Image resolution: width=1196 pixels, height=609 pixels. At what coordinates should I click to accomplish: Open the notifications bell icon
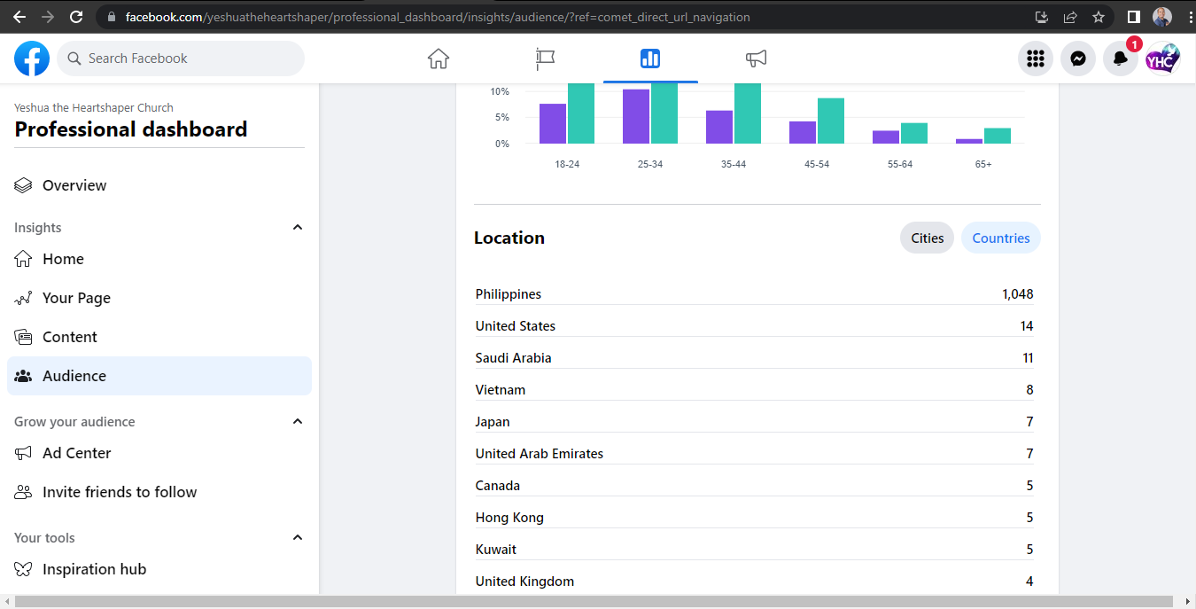point(1121,59)
